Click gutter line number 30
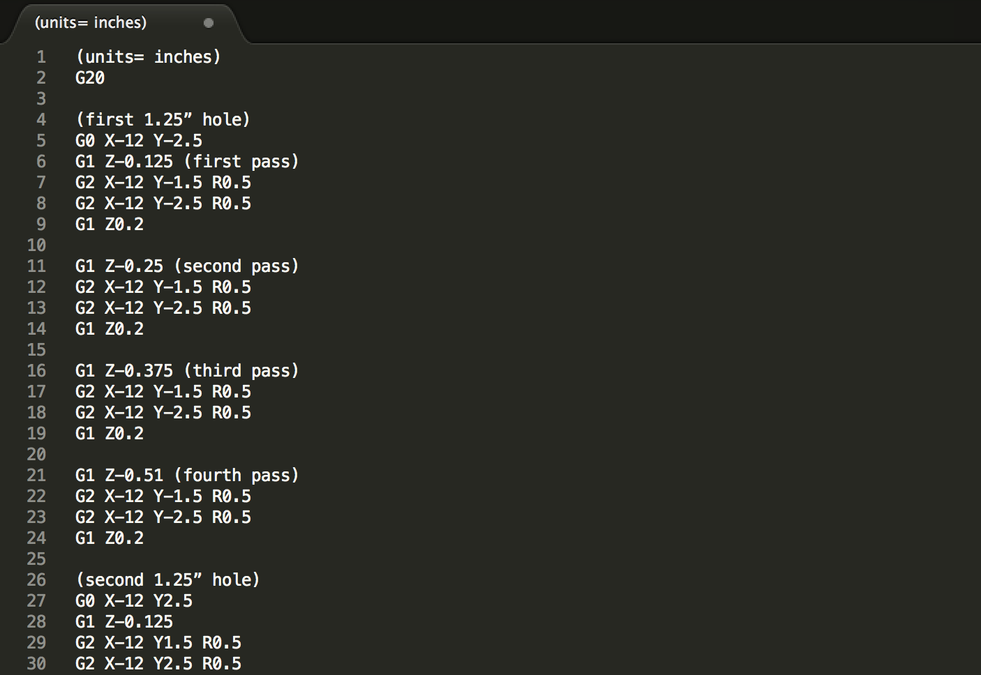The image size is (981, 675). (36, 664)
